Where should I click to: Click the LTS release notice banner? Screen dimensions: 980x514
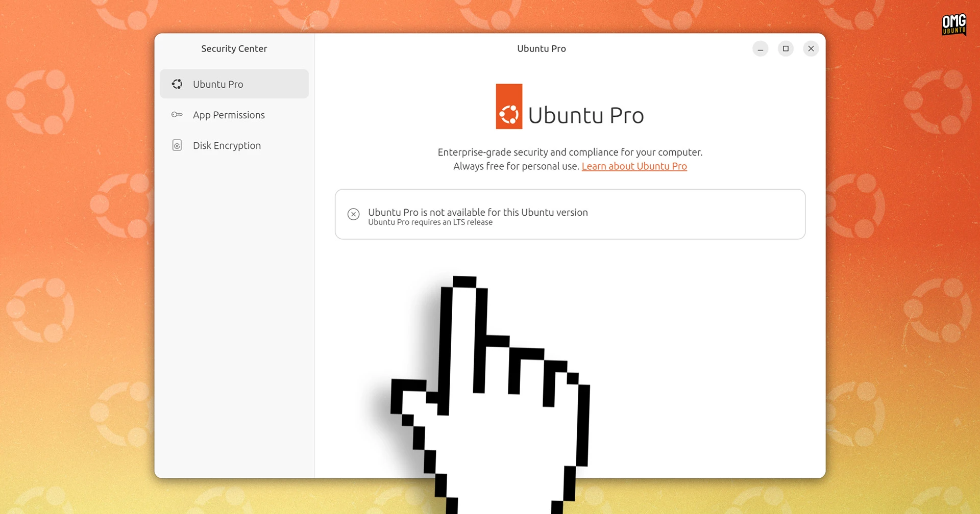tap(570, 214)
